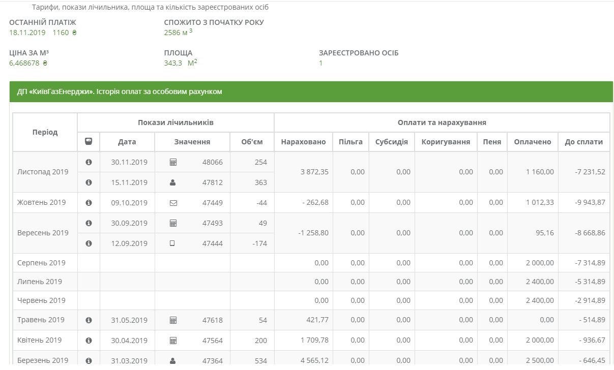Click info icon for 31.05.2019 reading
The image size is (614, 370).
[x=89, y=320]
